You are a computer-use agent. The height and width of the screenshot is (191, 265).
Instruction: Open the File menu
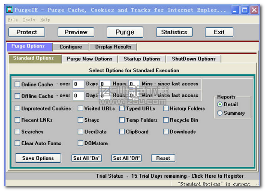tap(13, 20)
